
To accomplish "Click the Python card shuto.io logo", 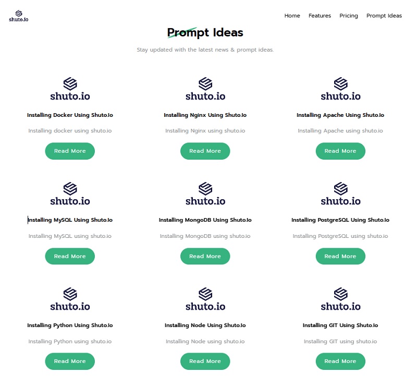I will pos(70,299).
